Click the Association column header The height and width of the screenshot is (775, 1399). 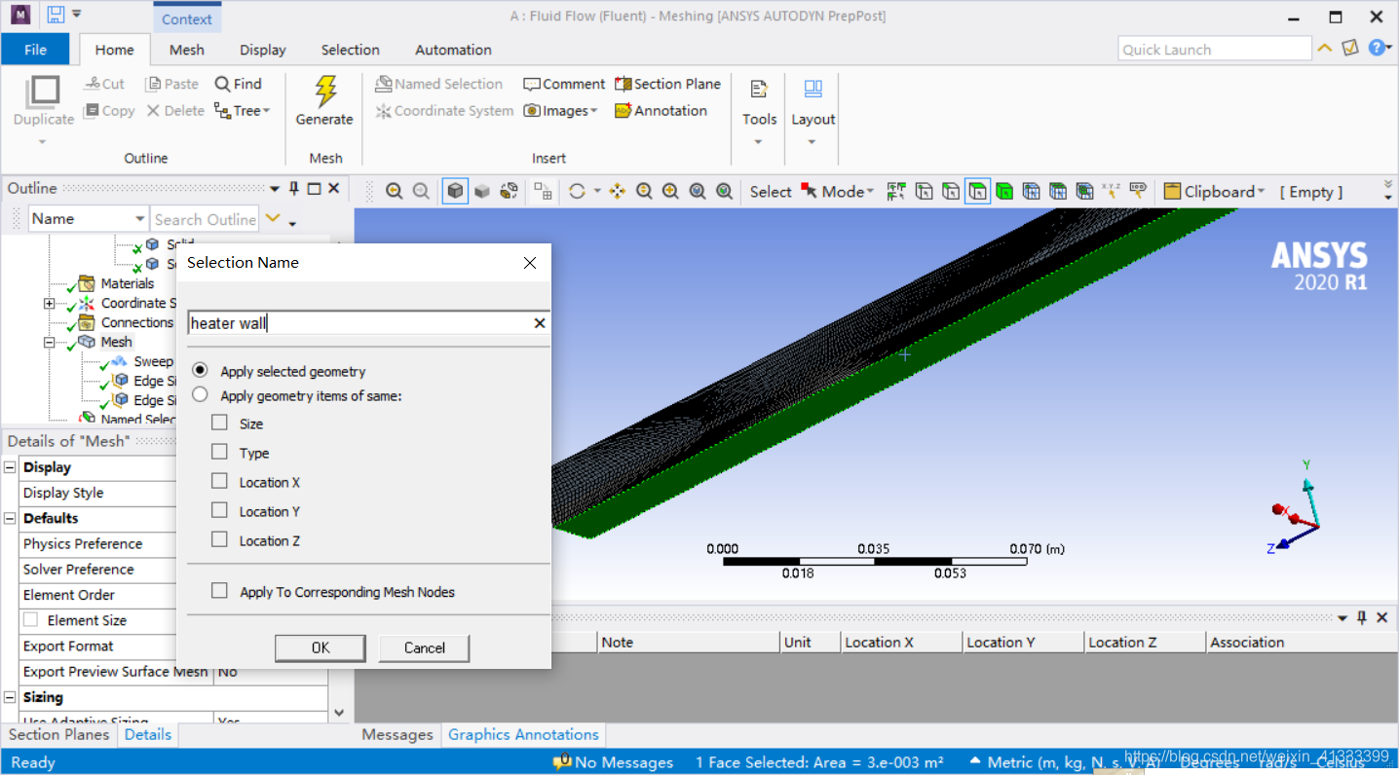(1300, 642)
